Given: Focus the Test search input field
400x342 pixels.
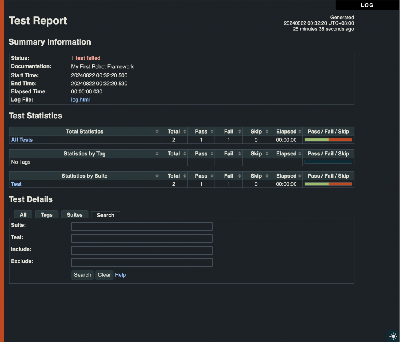Looking at the screenshot, I should (142, 238).
